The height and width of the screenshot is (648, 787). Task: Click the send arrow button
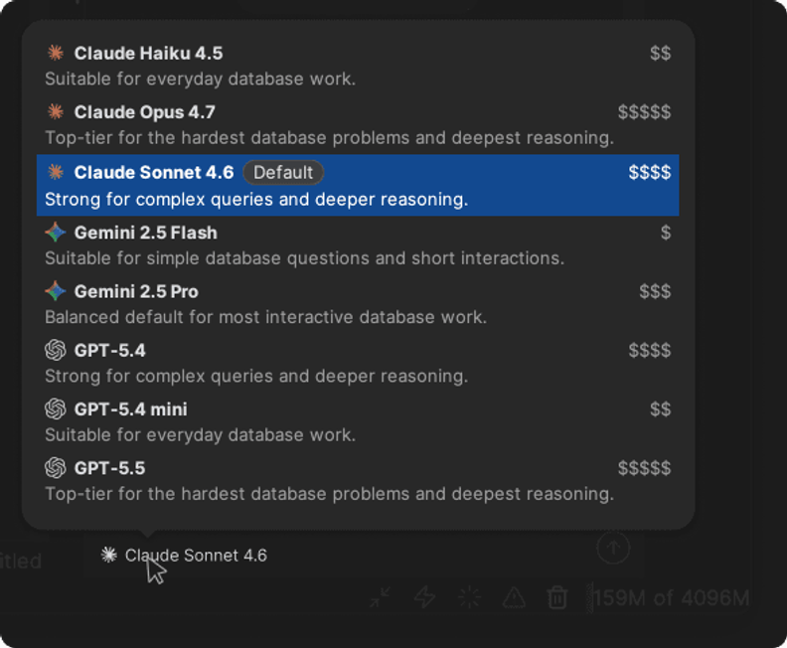click(x=613, y=548)
